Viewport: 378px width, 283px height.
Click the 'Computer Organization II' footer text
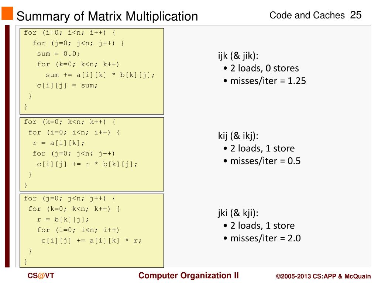[x=189, y=275]
